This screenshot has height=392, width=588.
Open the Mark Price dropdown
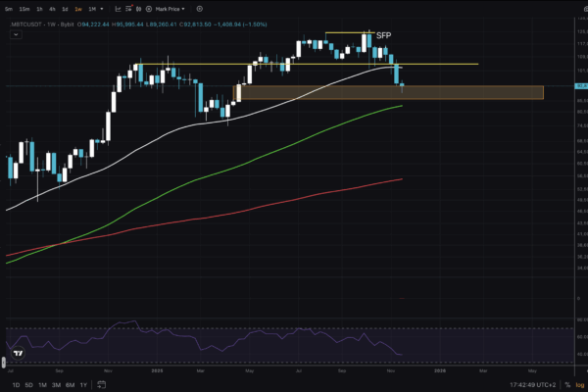coord(172,8)
